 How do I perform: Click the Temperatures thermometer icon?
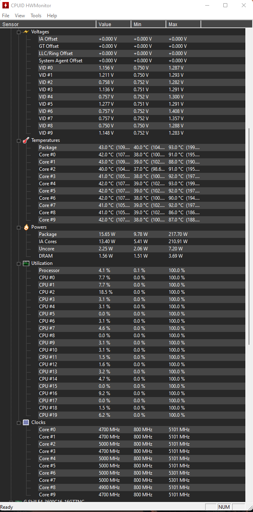(26, 140)
